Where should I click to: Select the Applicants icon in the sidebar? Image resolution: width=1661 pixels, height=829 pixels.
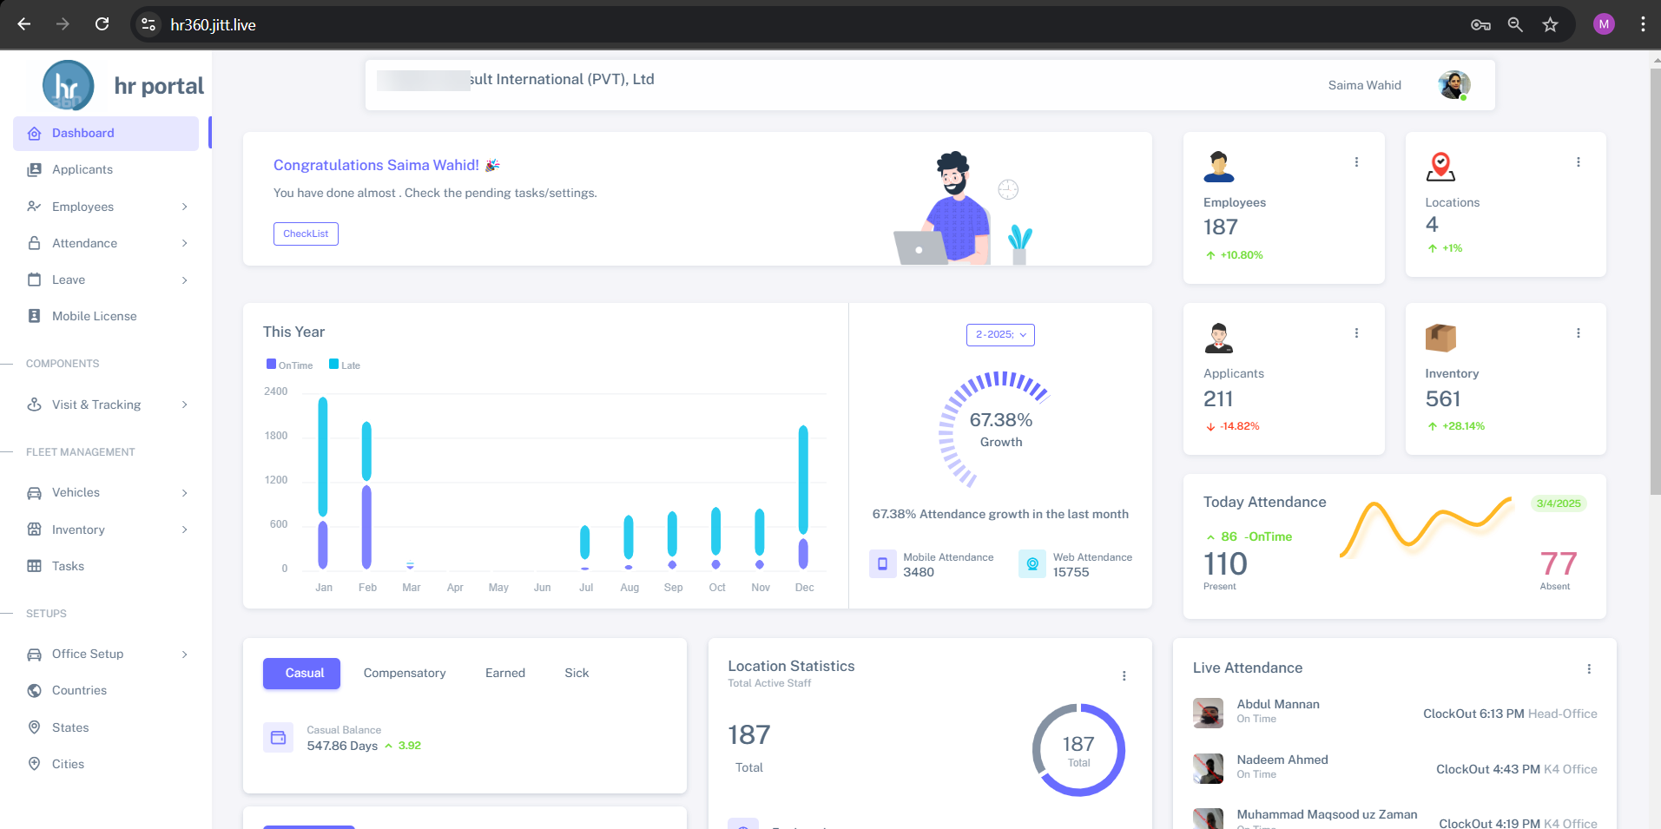click(34, 169)
